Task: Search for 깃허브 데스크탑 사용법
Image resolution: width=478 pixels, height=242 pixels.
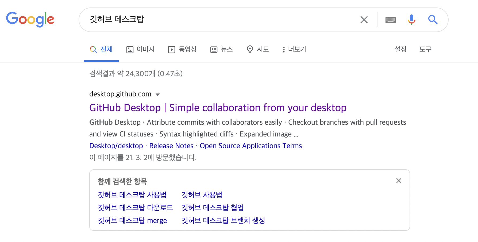Action: 132,195
